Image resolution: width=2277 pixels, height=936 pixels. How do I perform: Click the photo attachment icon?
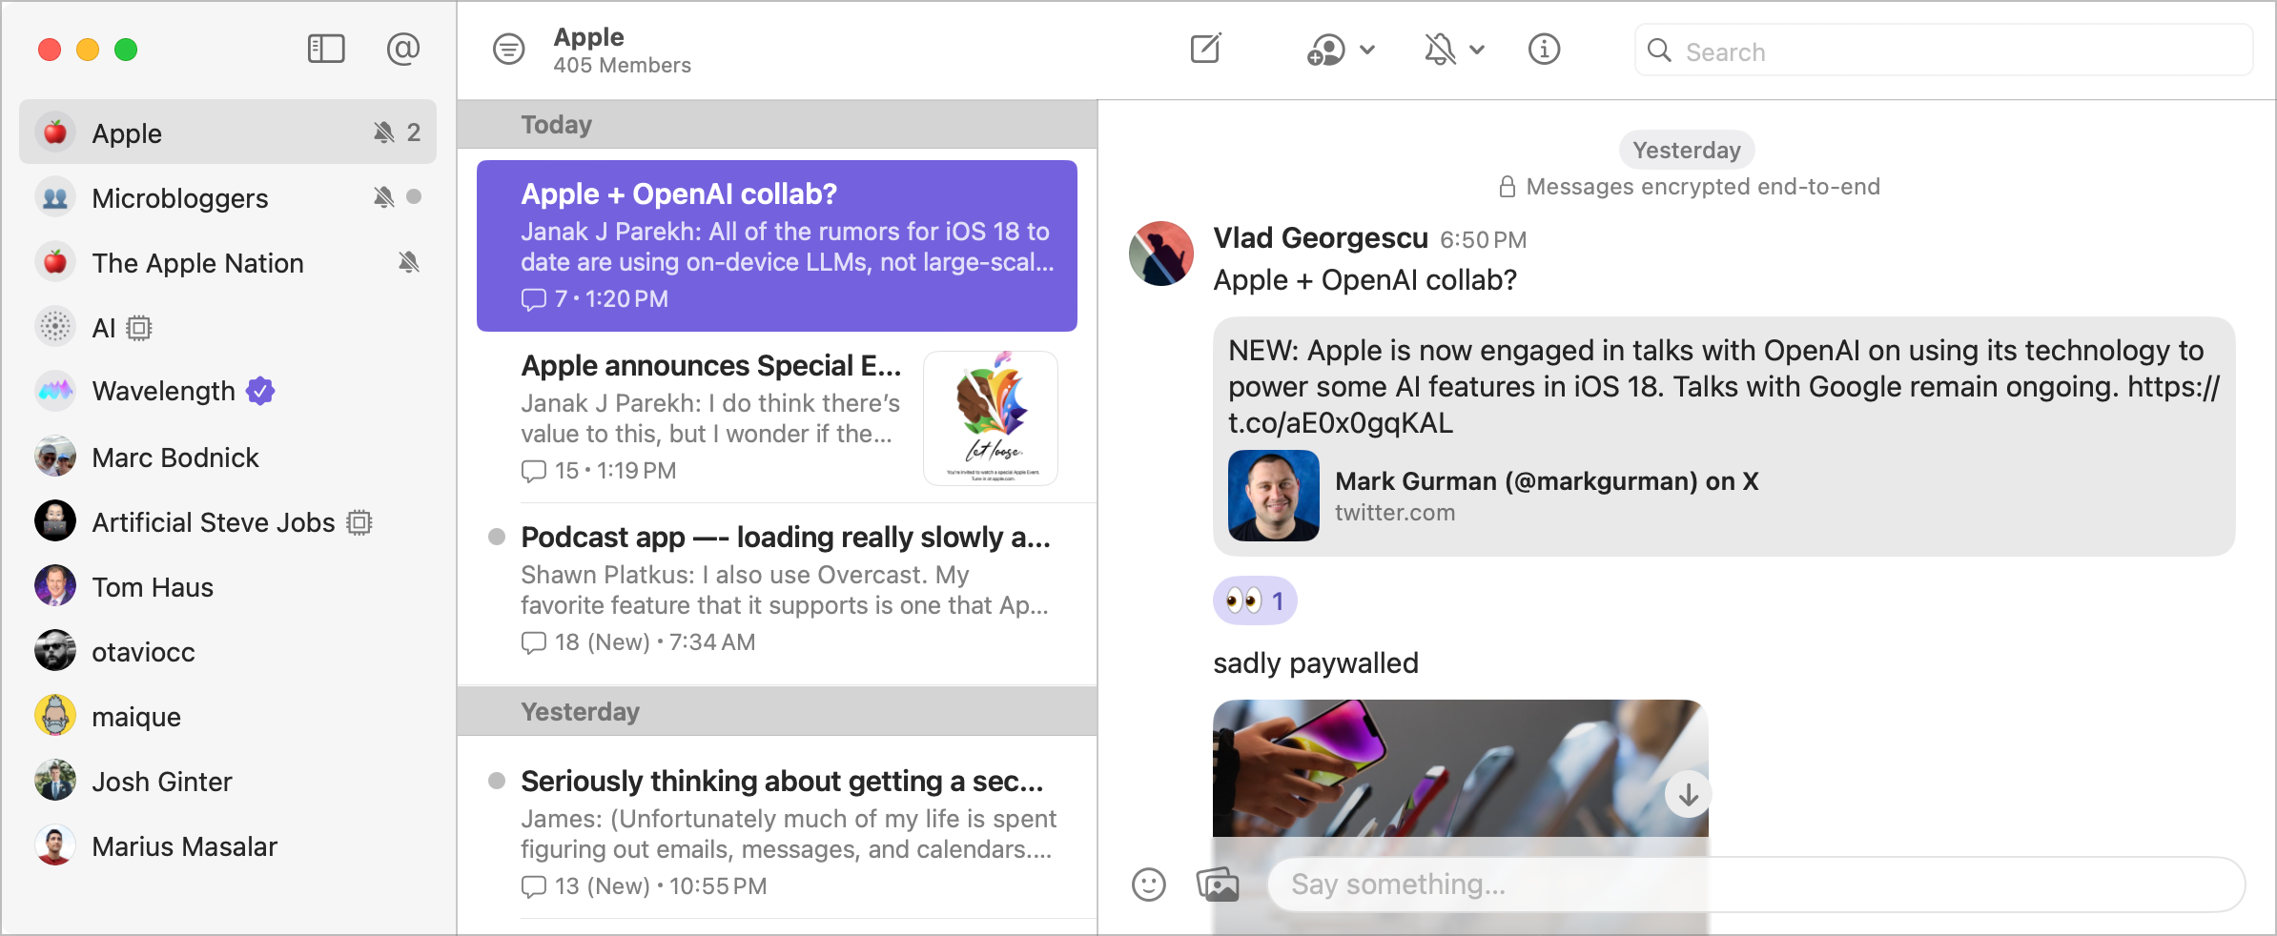tap(1219, 885)
